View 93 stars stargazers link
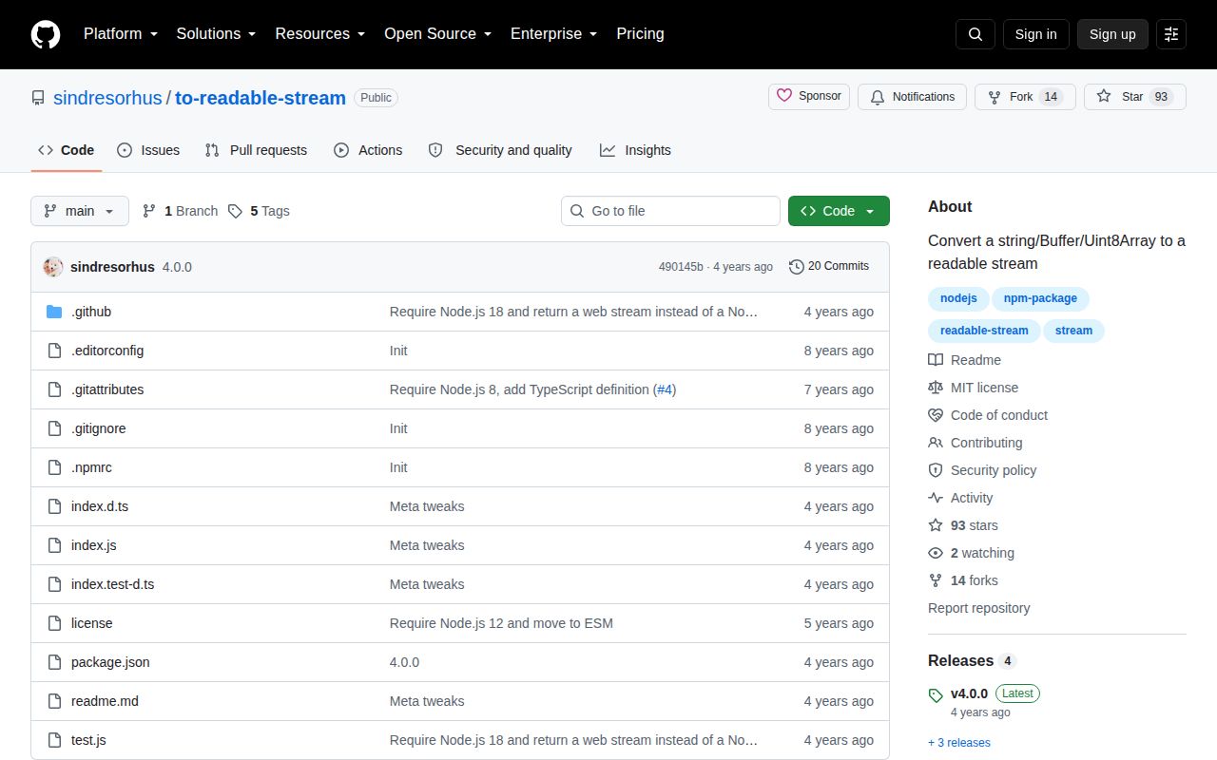Viewport: 1217px width, 760px height. tap(963, 525)
